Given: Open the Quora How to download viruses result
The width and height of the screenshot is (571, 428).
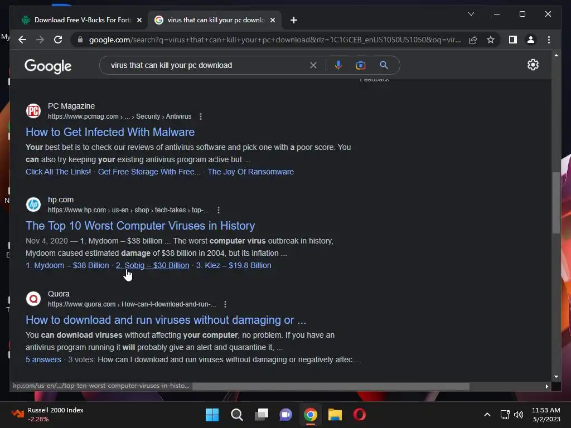Looking at the screenshot, I should coord(166,320).
